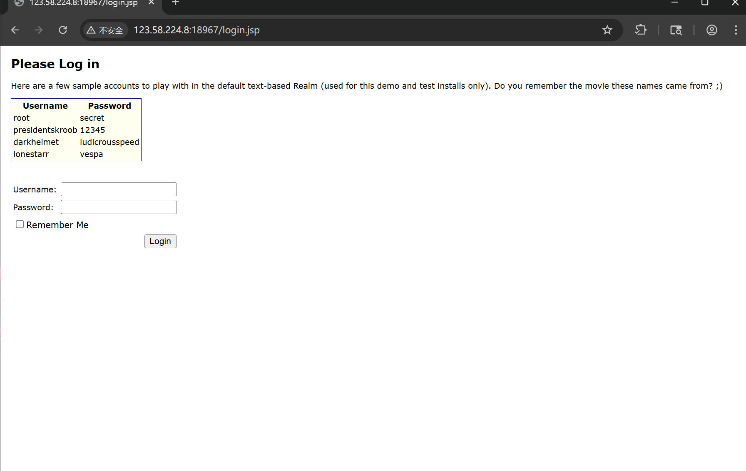Focus the Username input field
The width and height of the screenshot is (746, 471).
(119, 189)
